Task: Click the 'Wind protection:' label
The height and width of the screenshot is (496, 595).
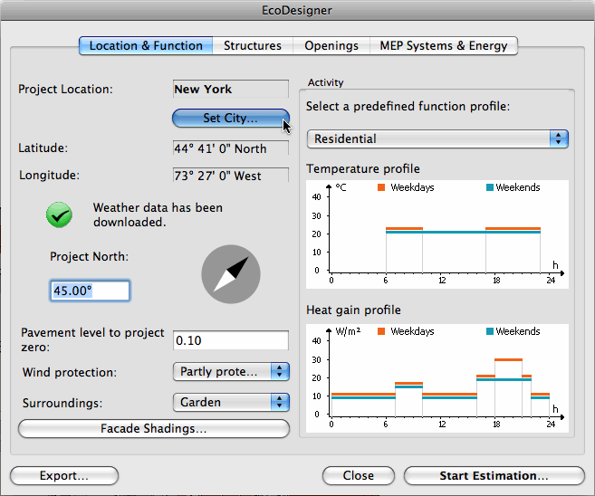Action: (x=70, y=372)
